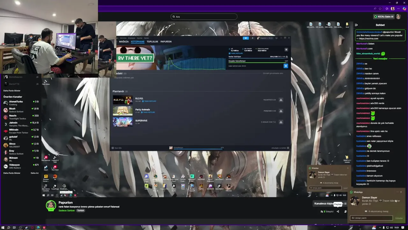Click Gönder in WhatsApp notification

[x=399, y=218]
